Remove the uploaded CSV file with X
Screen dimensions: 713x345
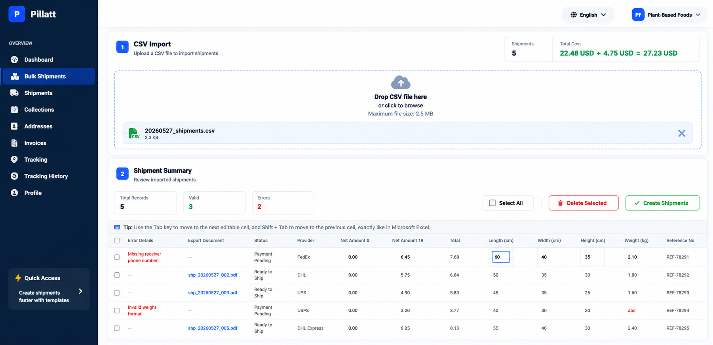(x=682, y=134)
